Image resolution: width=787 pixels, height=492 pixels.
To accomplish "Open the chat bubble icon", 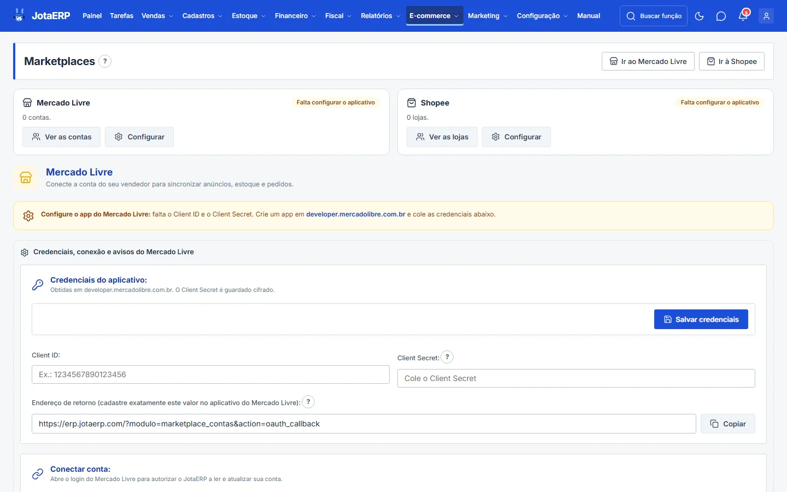I will click(x=721, y=16).
